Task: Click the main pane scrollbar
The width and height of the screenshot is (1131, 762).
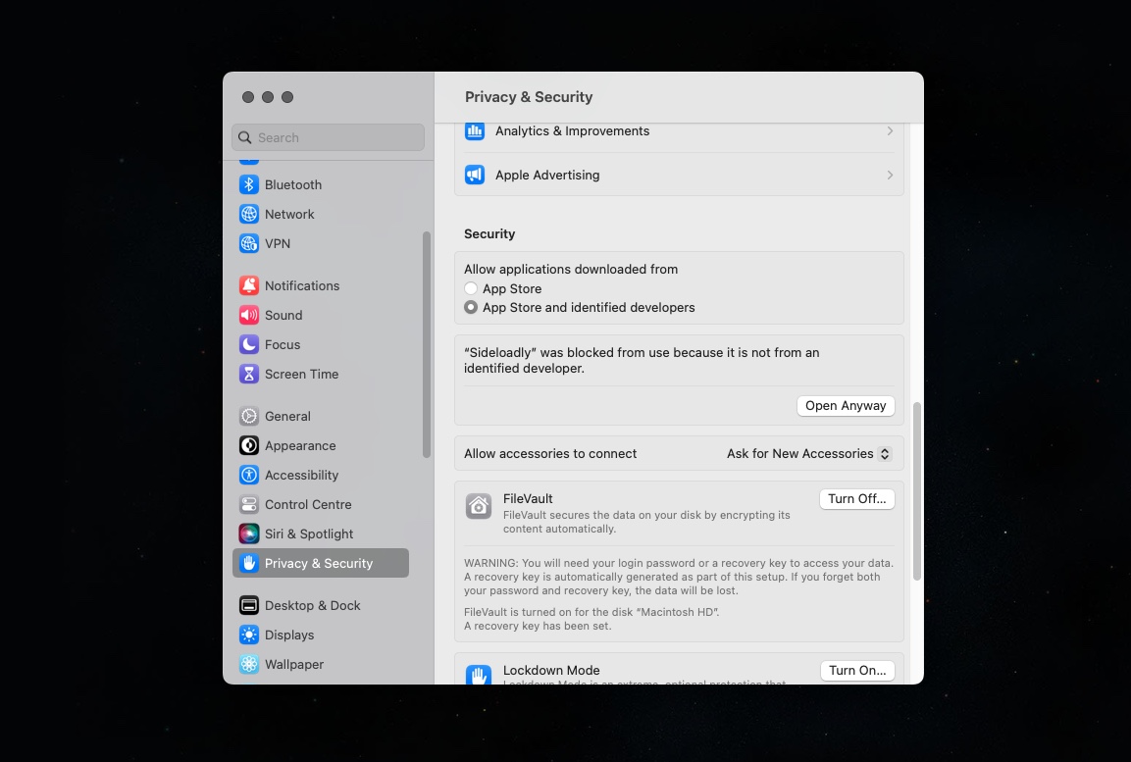Action: click(x=917, y=491)
